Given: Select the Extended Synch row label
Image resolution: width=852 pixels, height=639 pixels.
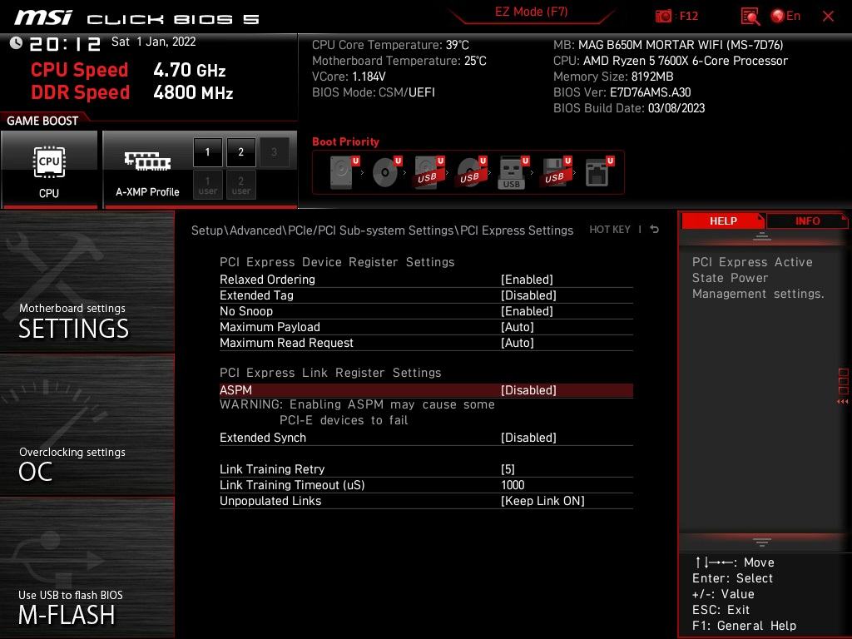Looking at the screenshot, I should (x=262, y=438).
